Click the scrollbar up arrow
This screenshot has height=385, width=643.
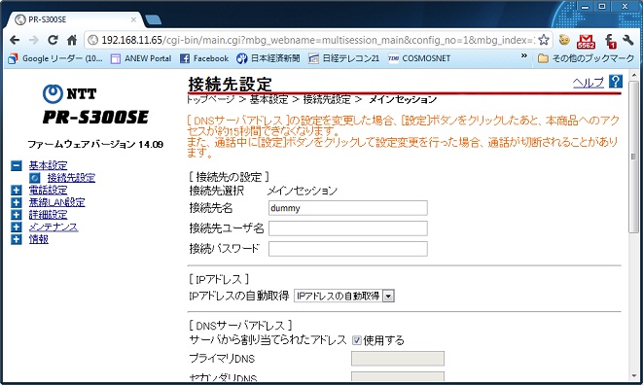click(x=634, y=76)
